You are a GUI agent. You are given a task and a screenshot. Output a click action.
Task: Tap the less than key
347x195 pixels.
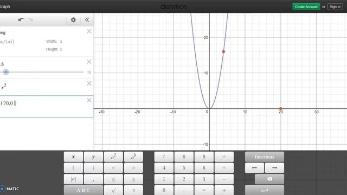tap(113, 168)
